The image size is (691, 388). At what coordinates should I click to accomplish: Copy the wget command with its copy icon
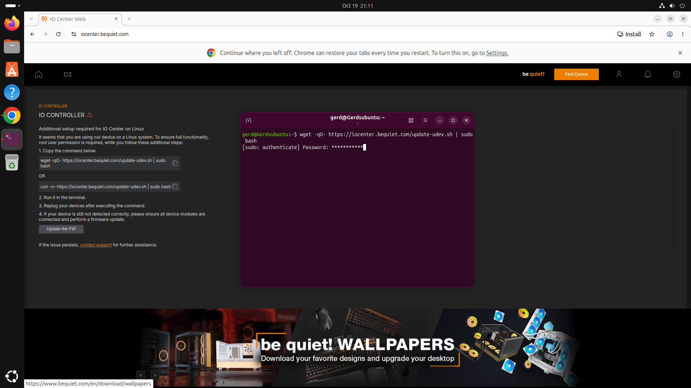pos(175,163)
